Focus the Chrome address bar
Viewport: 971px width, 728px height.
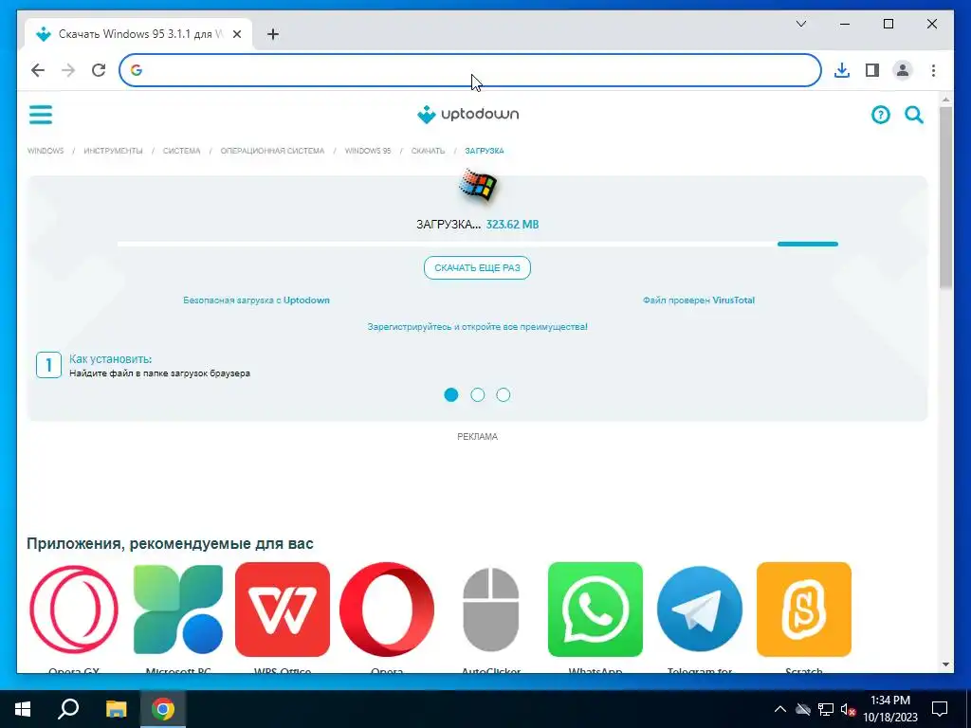click(x=470, y=70)
